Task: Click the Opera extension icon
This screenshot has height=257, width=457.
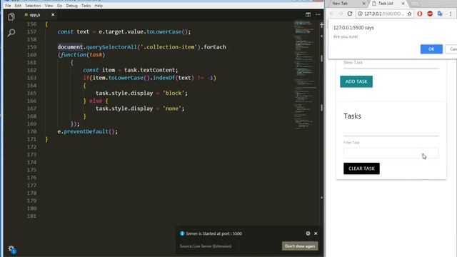Action: click(420, 14)
